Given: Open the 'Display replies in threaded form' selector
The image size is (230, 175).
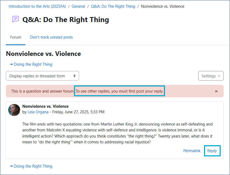Looking at the screenshot, I should [42, 76].
